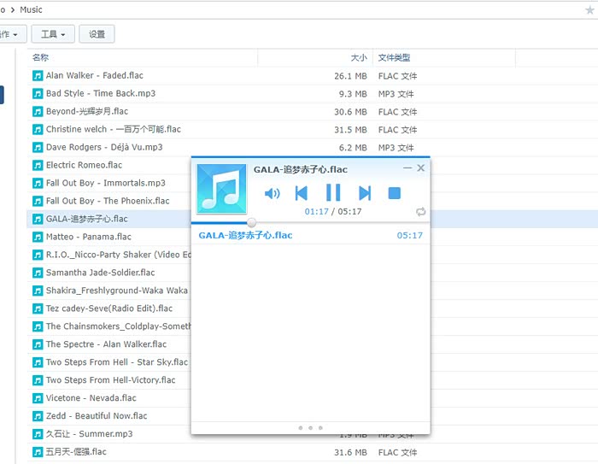Minimize the audio player window
598x464 pixels.
click(x=407, y=168)
